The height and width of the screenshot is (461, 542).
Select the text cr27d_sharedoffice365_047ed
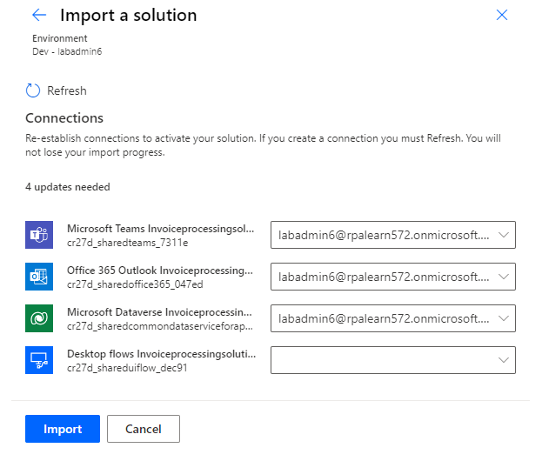(x=135, y=284)
